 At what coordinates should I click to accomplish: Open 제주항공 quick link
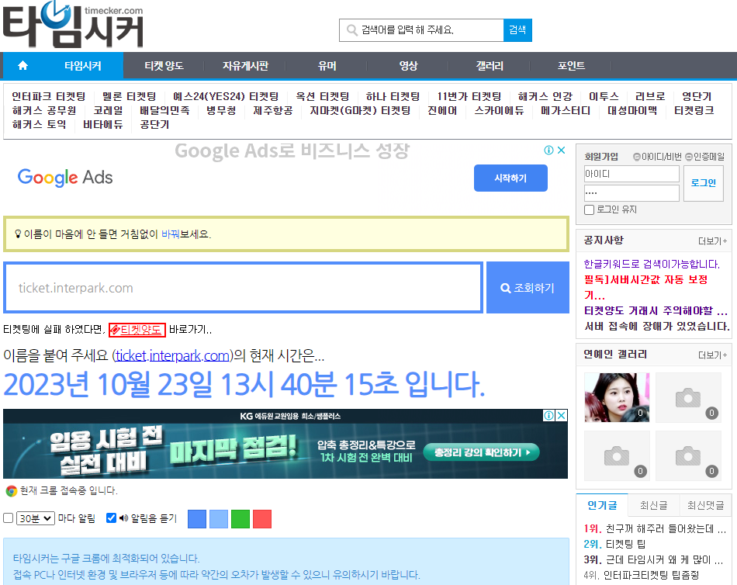[x=273, y=110]
